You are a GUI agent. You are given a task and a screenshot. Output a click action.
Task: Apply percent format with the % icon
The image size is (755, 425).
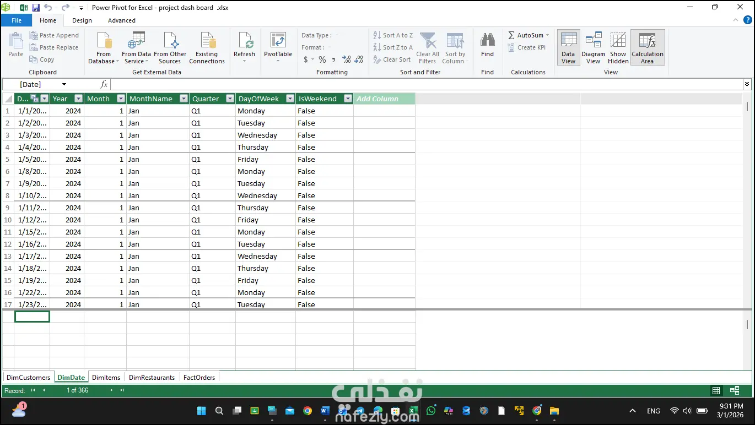[x=322, y=59]
